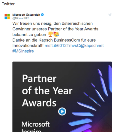Click the Microsoft four-color logo avatar

pos(7,17)
